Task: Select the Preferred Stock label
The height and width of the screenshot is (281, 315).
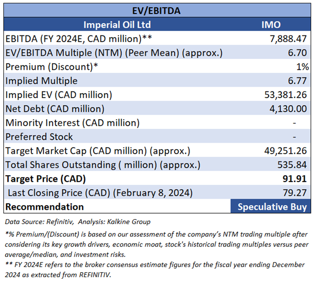Action: 39,136
